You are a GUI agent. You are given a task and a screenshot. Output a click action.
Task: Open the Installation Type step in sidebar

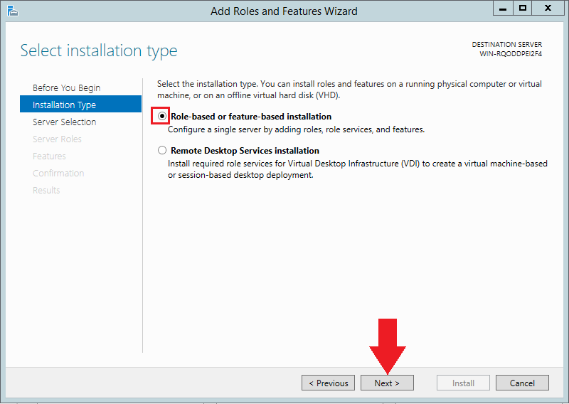click(x=64, y=105)
